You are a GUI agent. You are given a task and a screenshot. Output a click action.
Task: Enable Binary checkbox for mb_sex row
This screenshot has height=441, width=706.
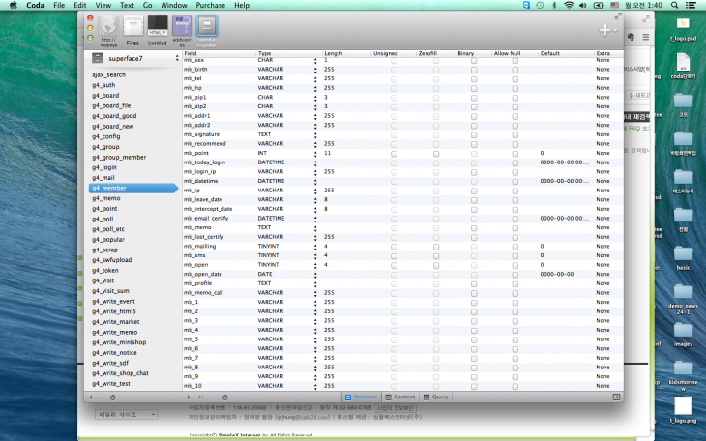pyautogui.click(x=474, y=60)
